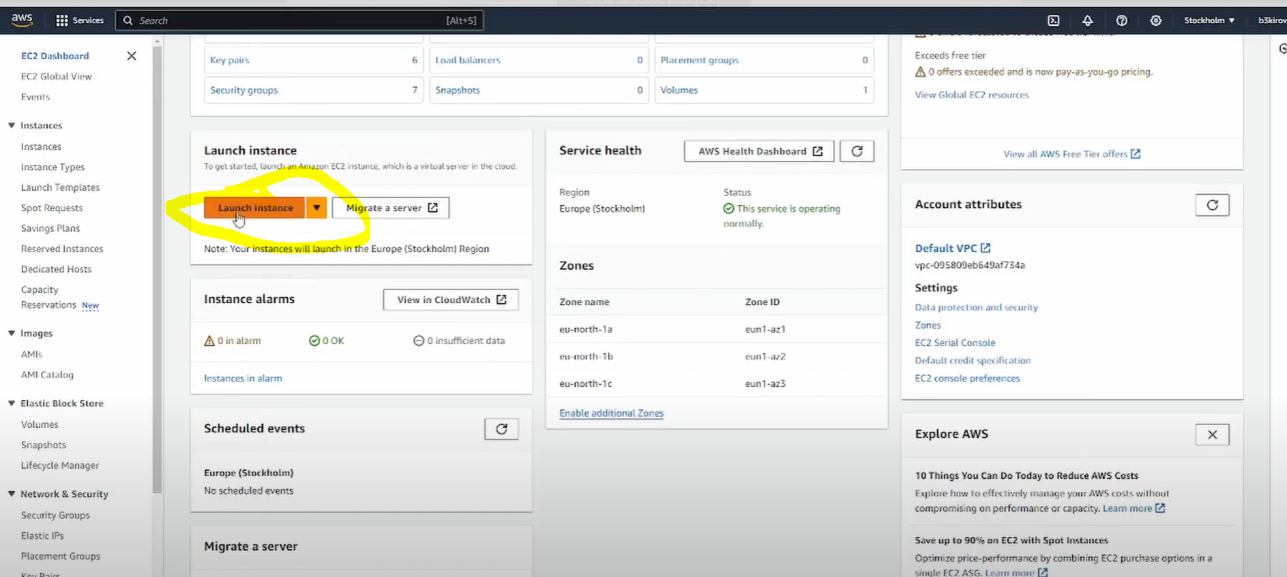This screenshot has height=577, width=1287.
Task: Open Placement groups resource tile
Action: [764, 60]
